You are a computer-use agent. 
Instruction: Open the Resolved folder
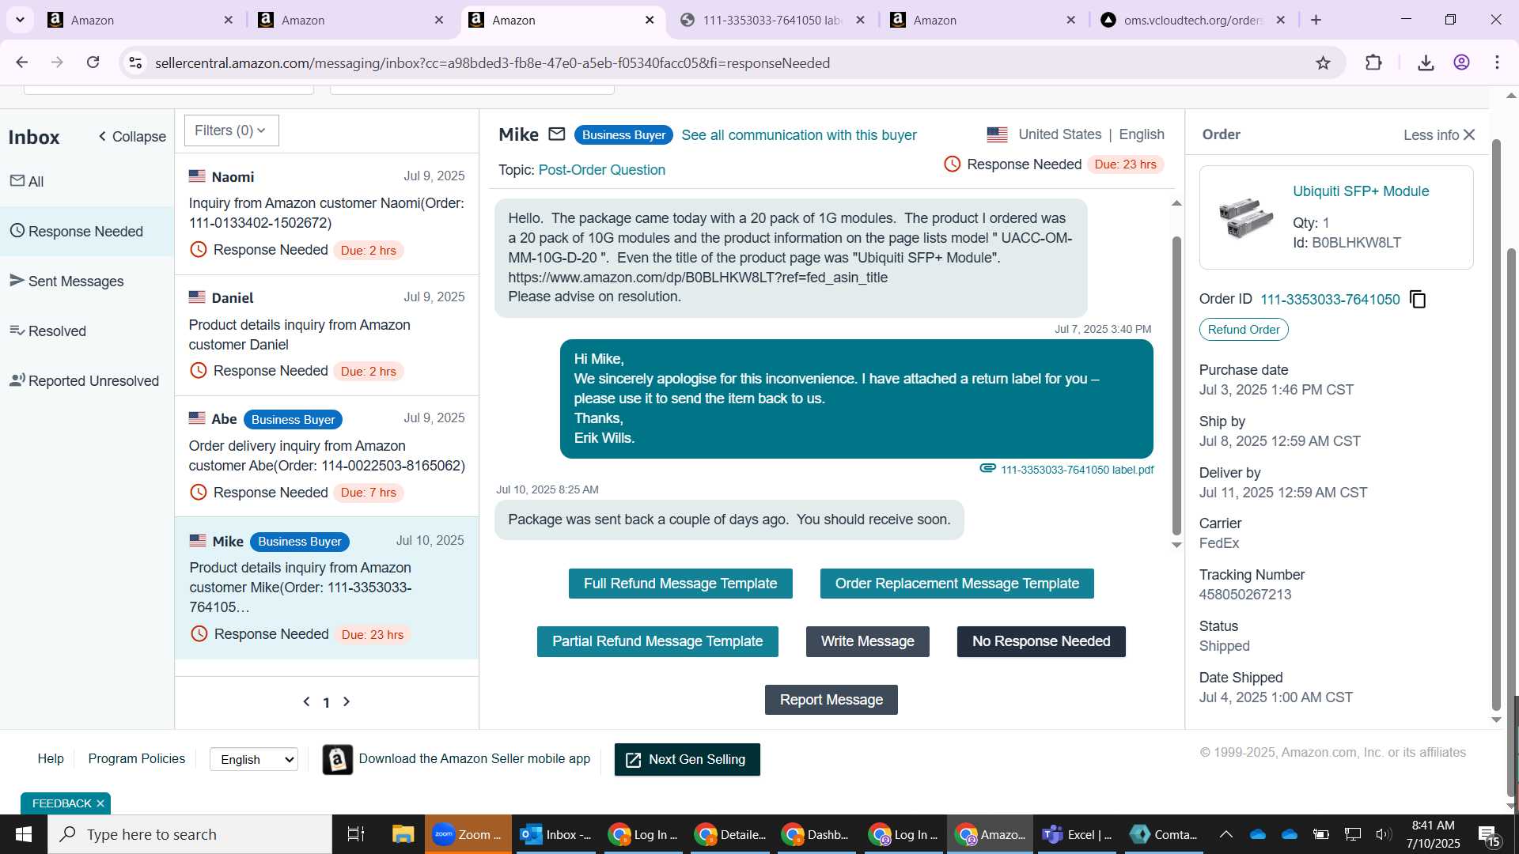[87, 331]
